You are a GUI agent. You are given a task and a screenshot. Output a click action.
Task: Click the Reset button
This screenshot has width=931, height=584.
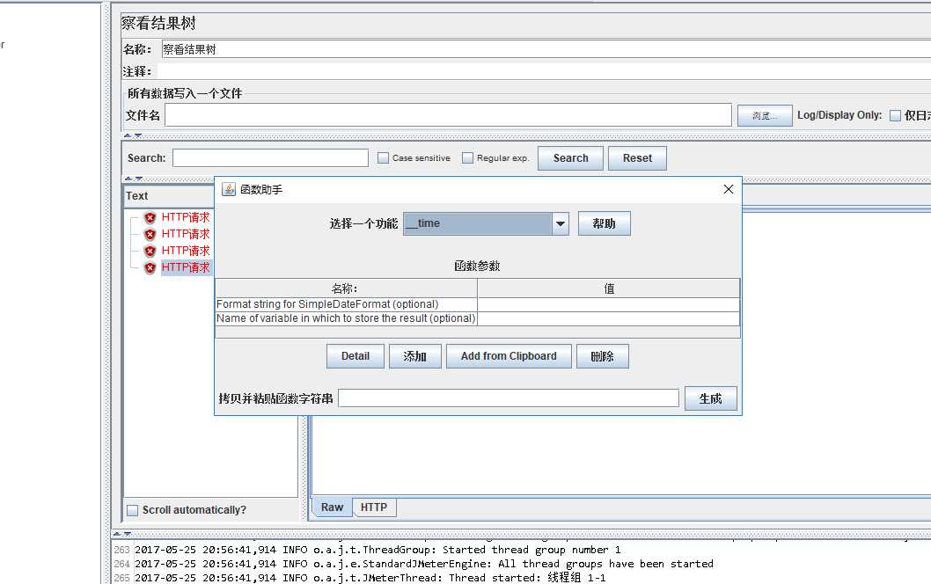point(637,157)
